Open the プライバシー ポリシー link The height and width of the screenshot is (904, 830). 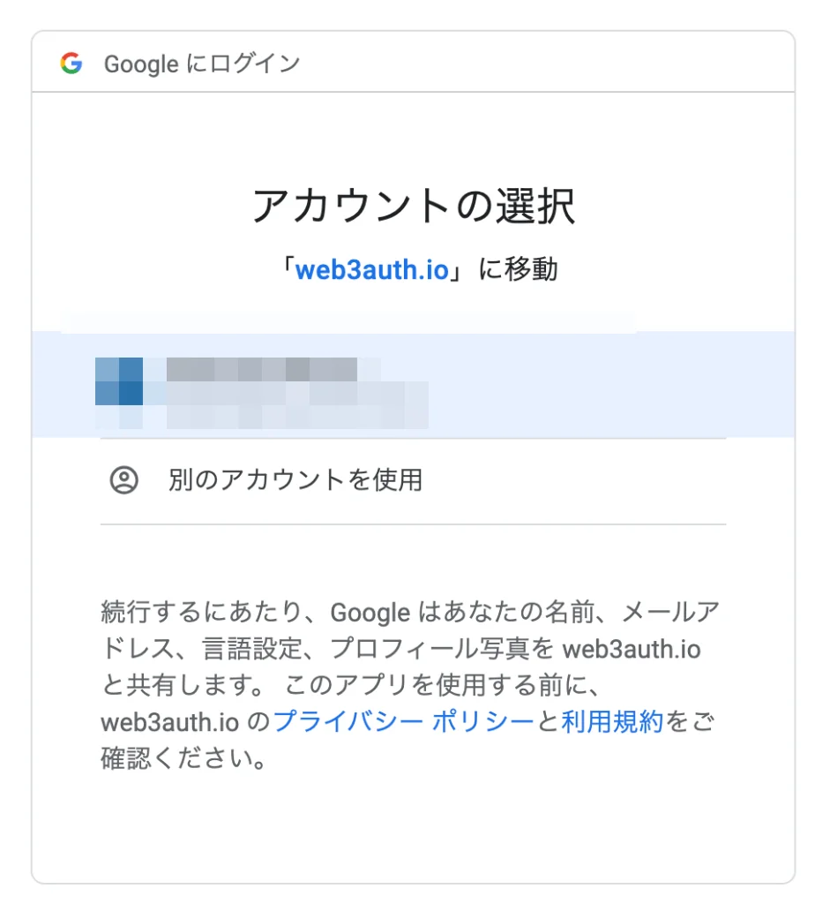pyautogui.click(x=403, y=722)
